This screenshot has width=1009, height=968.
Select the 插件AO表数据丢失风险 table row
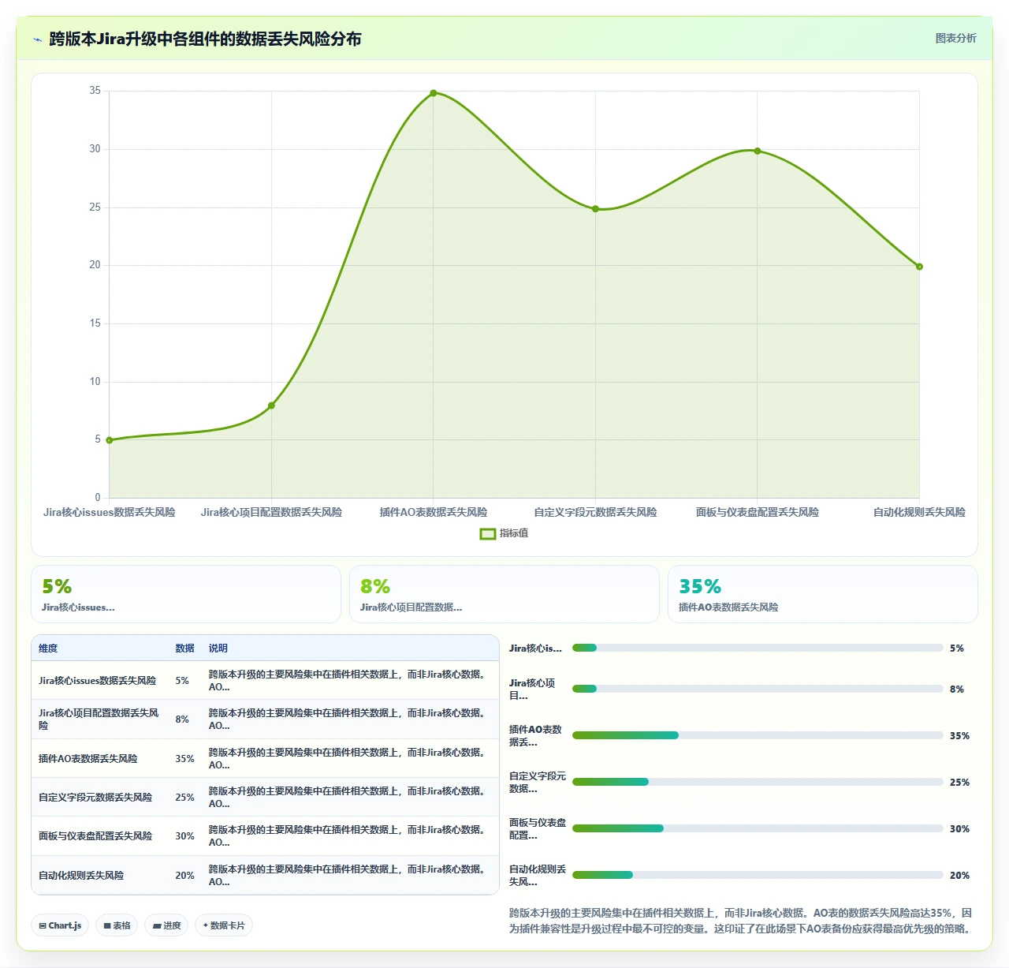(x=265, y=759)
